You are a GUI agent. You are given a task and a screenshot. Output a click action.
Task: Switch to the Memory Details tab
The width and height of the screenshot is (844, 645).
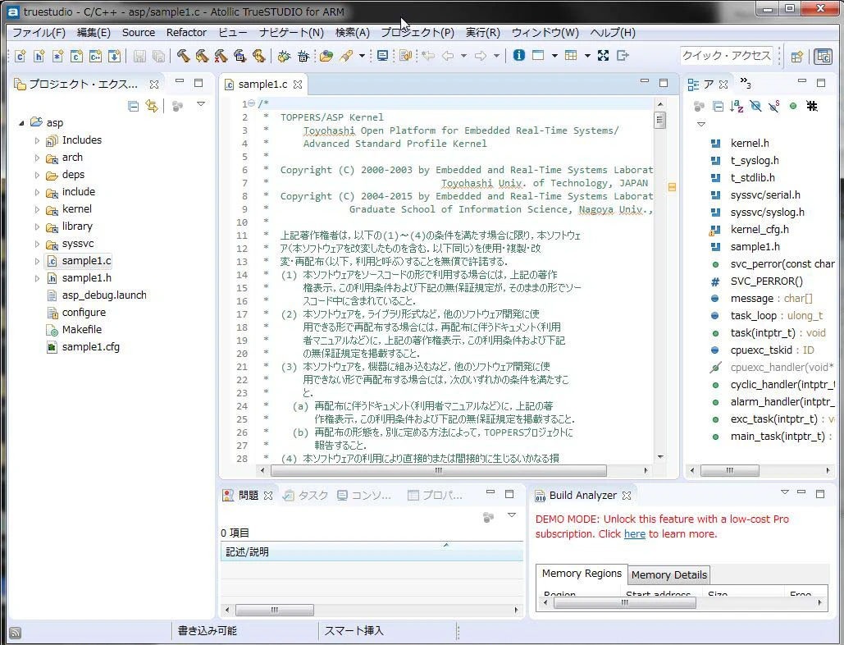click(669, 575)
